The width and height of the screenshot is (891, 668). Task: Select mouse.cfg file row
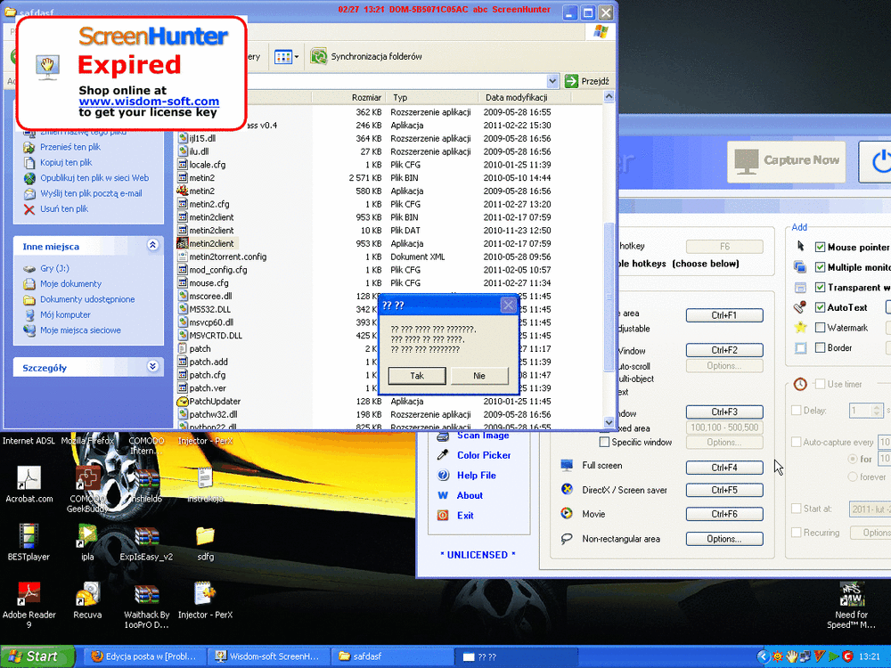(364, 283)
